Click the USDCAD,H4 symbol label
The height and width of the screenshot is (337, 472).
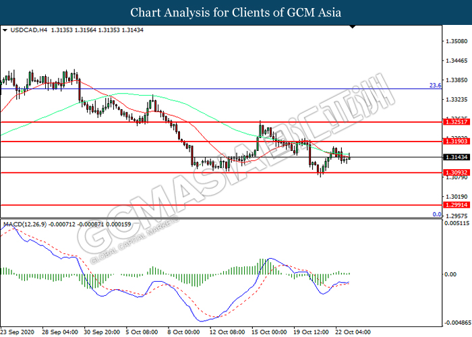click(29, 30)
